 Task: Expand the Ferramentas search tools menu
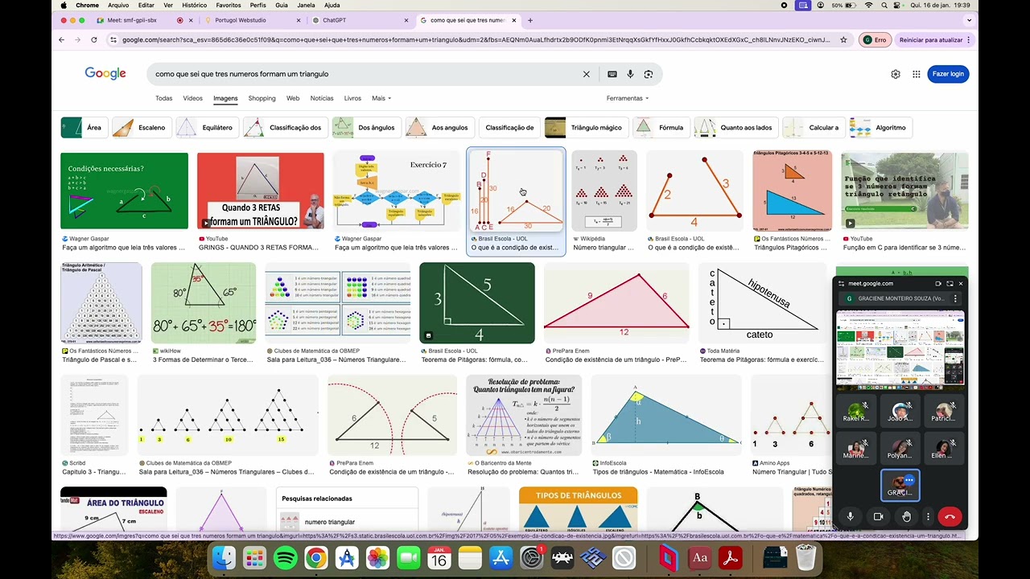coord(628,98)
